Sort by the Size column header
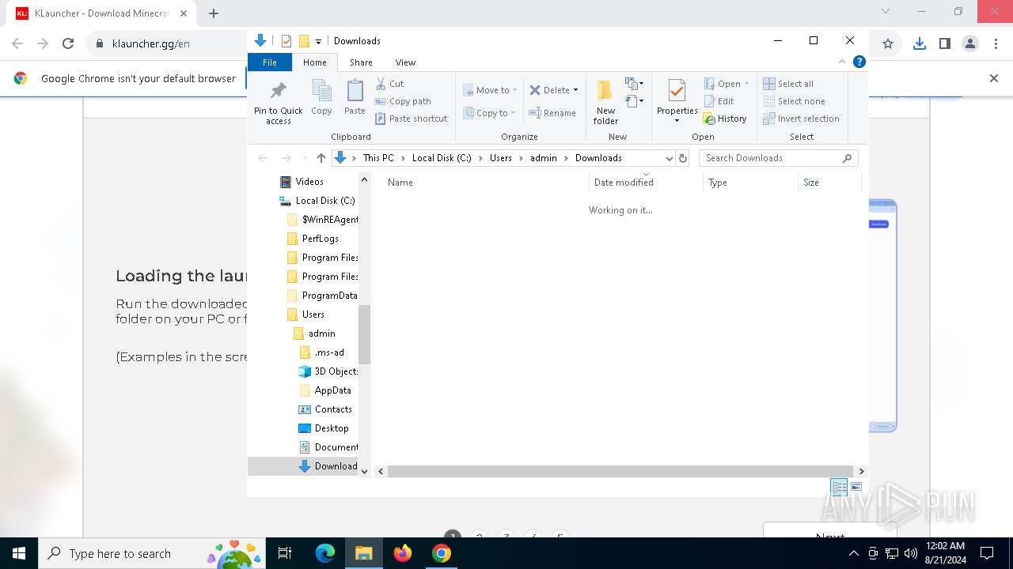The height and width of the screenshot is (569, 1013). coord(829,183)
